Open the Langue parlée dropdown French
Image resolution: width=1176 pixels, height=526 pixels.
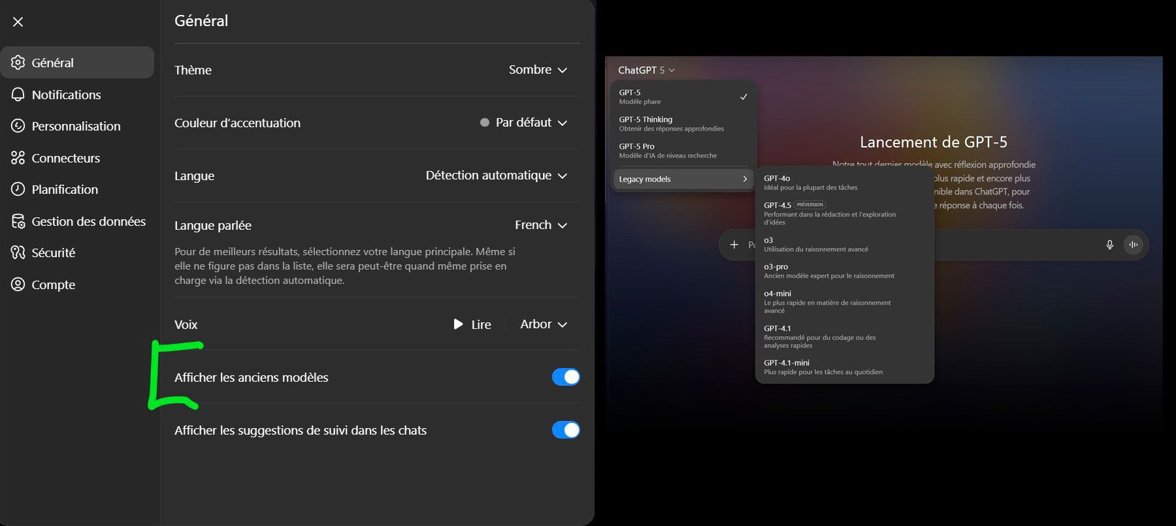coord(541,225)
